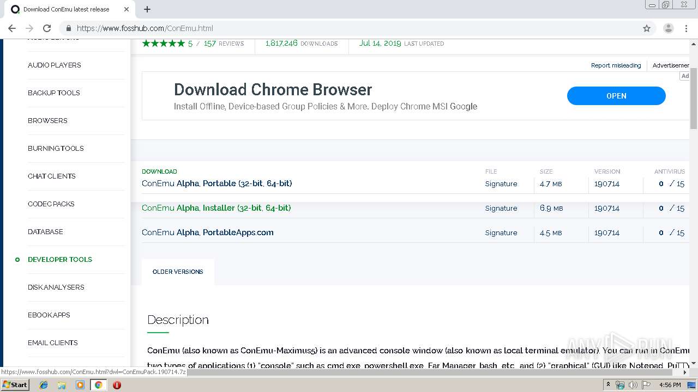Viewport: 698px width, 392px height.
Task: Click the 1,817,246 downloads count
Action: (x=302, y=44)
